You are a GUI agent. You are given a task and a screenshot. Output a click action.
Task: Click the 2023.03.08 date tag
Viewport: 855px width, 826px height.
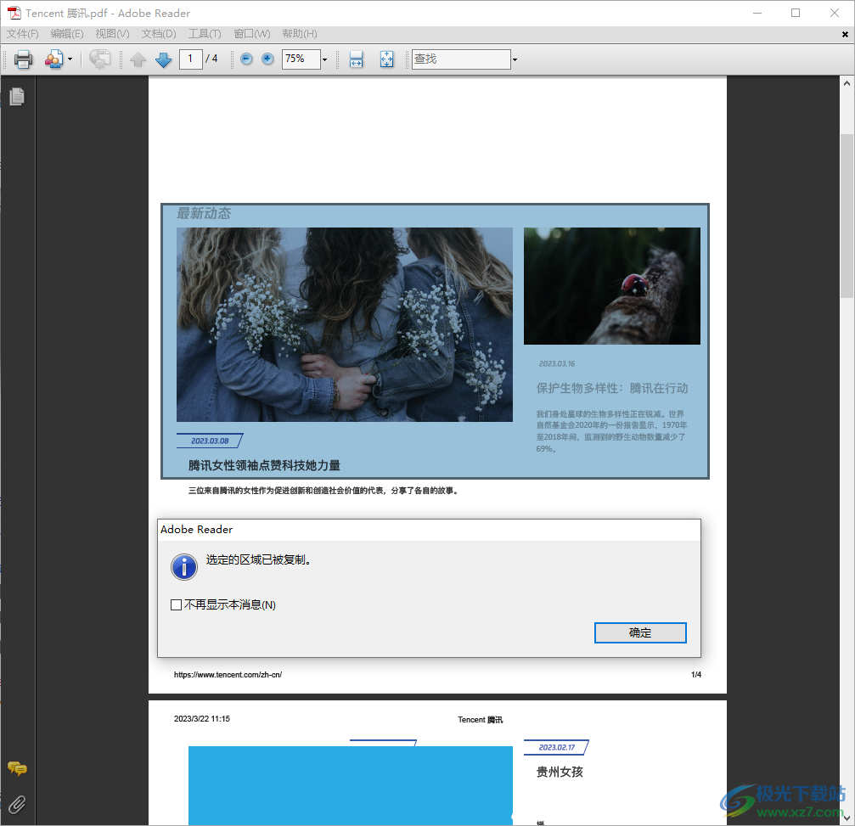pyautogui.click(x=210, y=441)
